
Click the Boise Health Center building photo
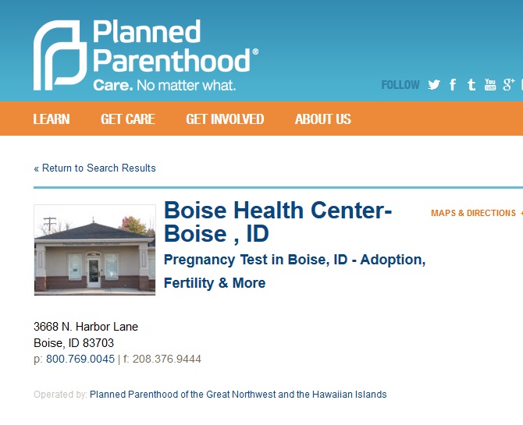(94, 250)
